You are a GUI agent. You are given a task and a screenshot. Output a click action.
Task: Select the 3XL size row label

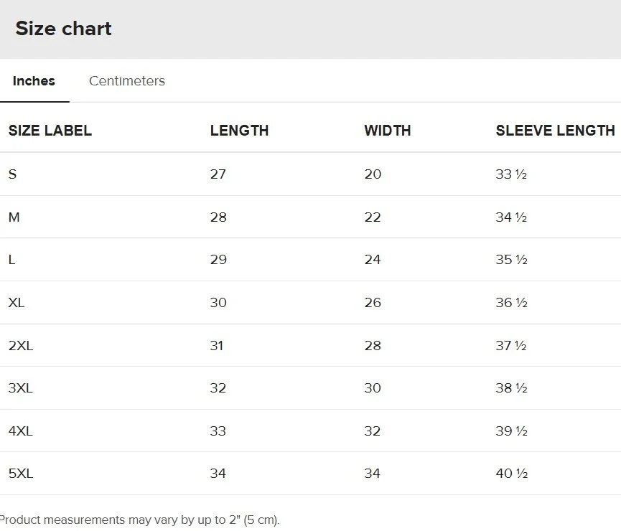(x=21, y=388)
